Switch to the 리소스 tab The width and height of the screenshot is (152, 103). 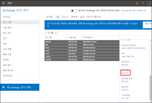point(65,17)
